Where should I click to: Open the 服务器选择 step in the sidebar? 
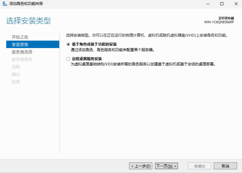tap(22, 52)
